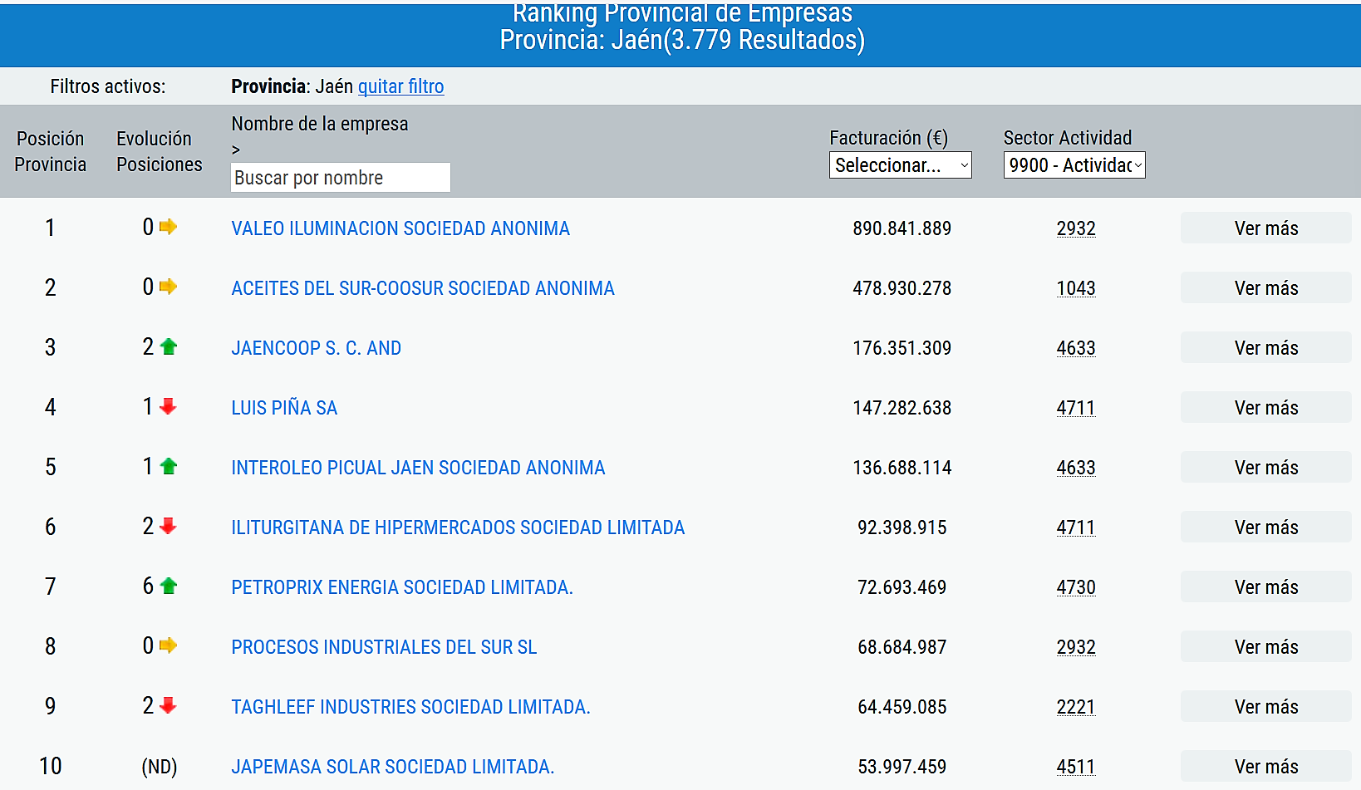The width and height of the screenshot is (1361, 790).
Task: Click green up arrow in INTEROLEO PICUAL row
Action: pos(169,466)
